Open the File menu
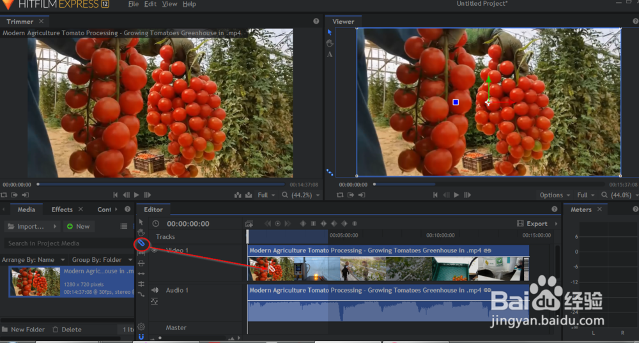The height and width of the screenshot is (343, 639). [134, 4]
